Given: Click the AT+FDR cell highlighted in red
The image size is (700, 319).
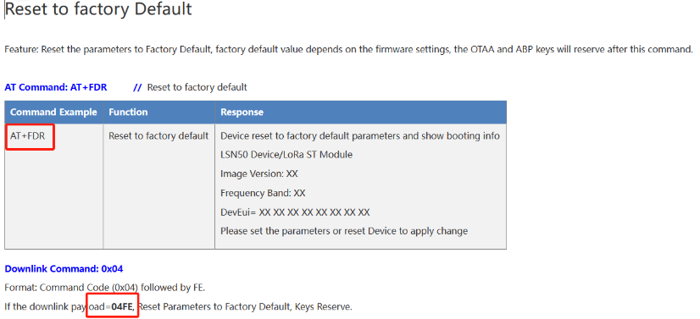Looking at the screenshot, I should pyautogui.click(x=28, y=136).
